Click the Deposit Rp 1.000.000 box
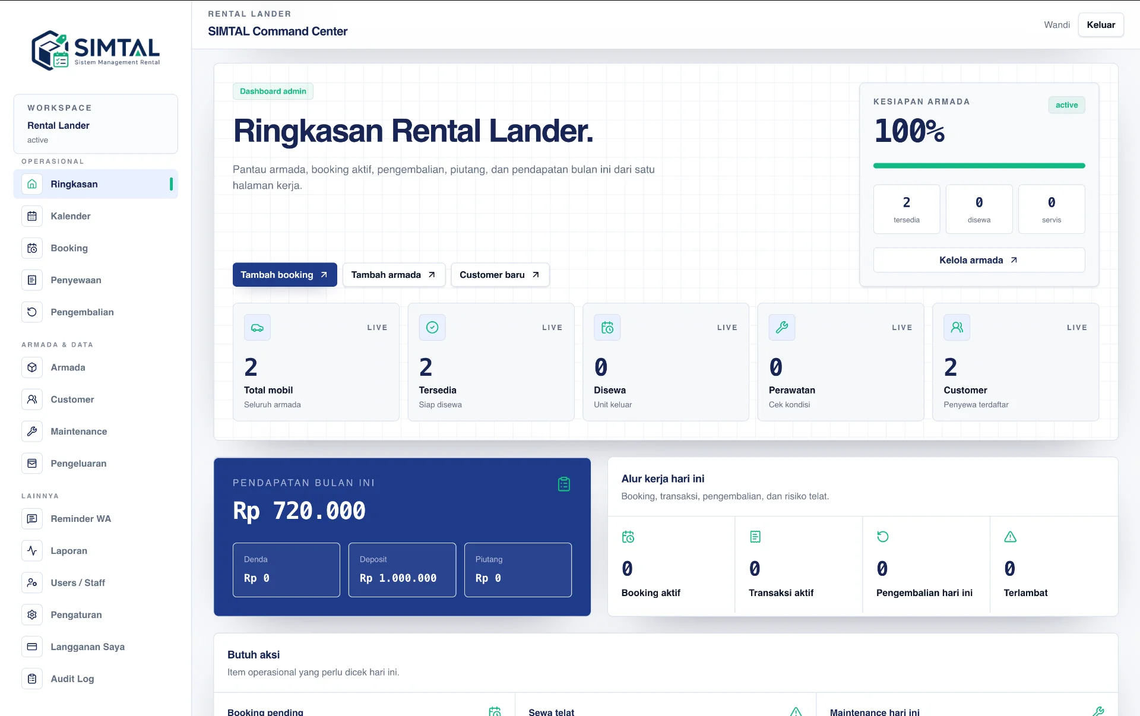This screenshot has height=716, width=1140. coord(402,570)
